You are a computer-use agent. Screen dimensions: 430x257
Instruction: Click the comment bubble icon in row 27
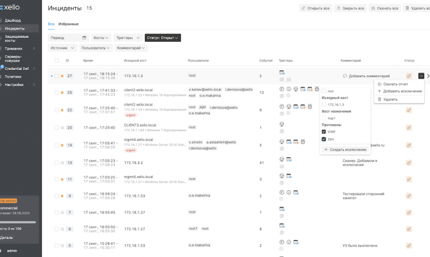point(345,76)
